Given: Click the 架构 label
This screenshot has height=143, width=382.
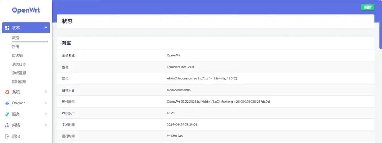Looking at the screenshot, I should (x=65, y=79).
